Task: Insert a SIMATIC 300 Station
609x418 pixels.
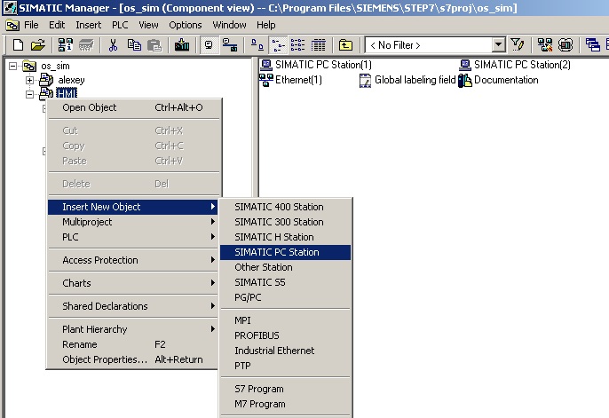Action: click(286, 222)
